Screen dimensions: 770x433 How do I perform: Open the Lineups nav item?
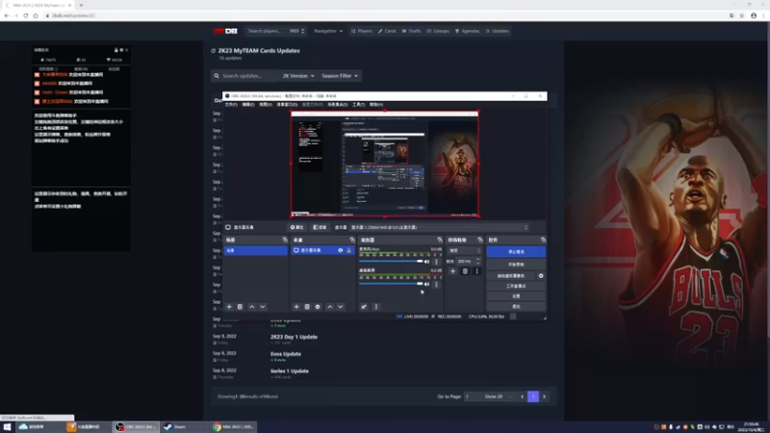pos(438,31)
